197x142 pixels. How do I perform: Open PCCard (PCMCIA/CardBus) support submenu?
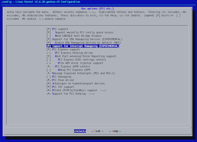pyautogui.click(x=76, y=90)
